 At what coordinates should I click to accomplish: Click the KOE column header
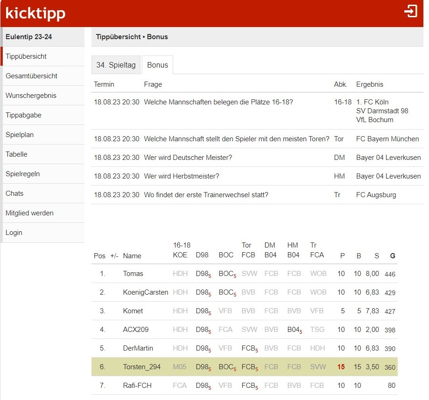180,255
